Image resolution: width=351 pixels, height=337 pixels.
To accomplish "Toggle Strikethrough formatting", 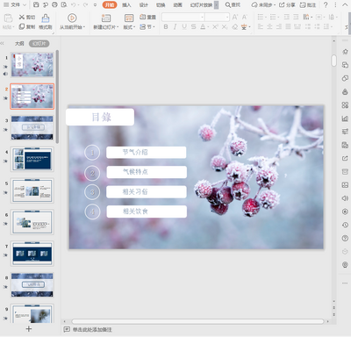I will (193, 27).
